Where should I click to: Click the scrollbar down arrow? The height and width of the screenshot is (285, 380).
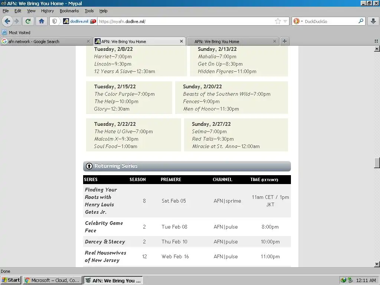tap(377, 264)
